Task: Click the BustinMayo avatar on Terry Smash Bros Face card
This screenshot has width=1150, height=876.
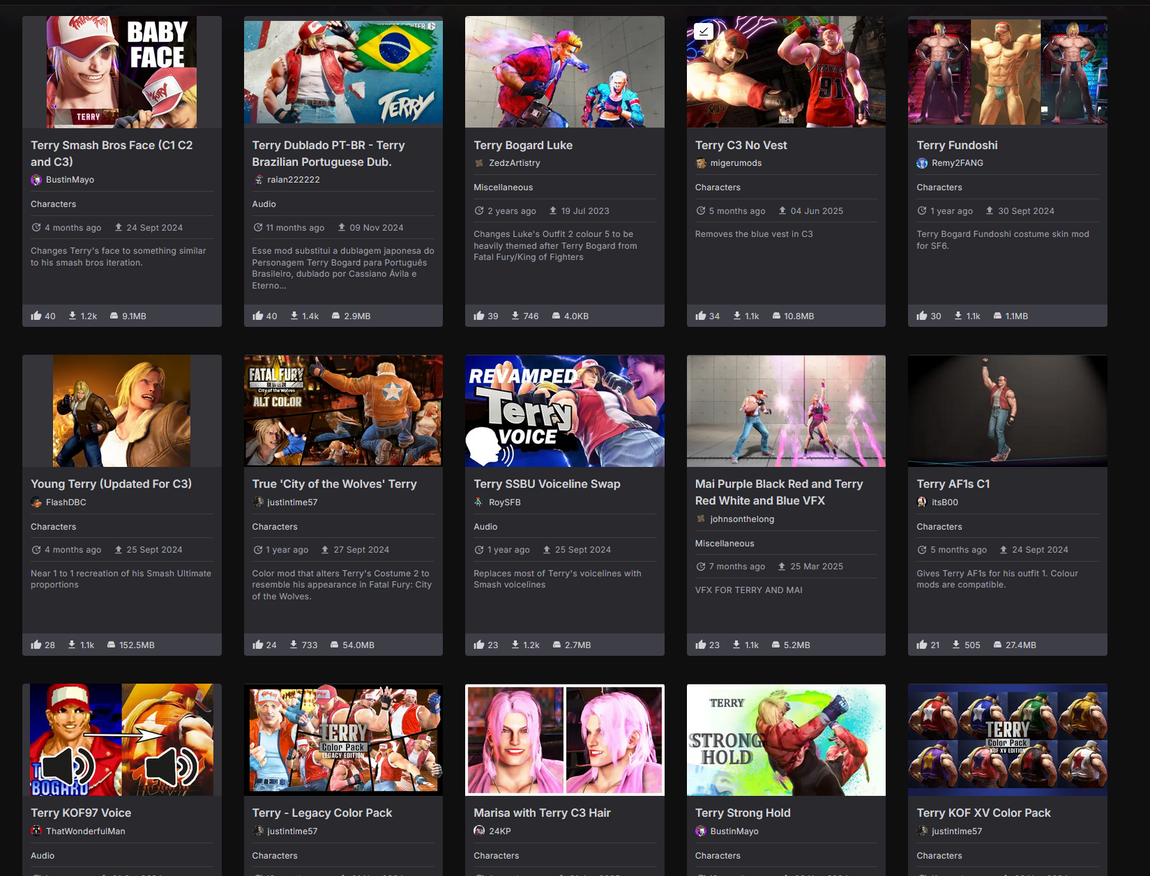Action: pyautogui.click(x=36, y=180)
